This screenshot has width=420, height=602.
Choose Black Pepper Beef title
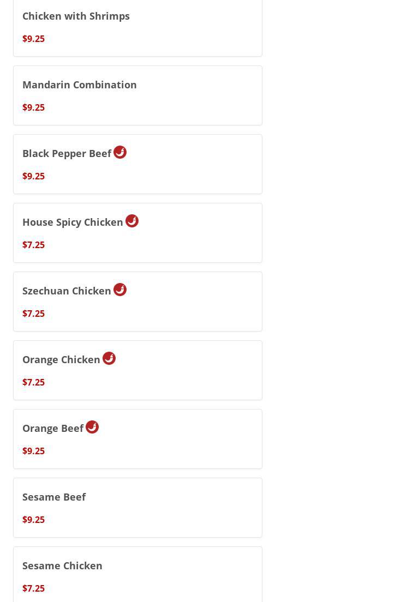point(67,153)
